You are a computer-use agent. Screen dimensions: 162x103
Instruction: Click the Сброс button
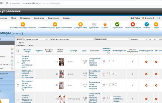pos(21,43)
